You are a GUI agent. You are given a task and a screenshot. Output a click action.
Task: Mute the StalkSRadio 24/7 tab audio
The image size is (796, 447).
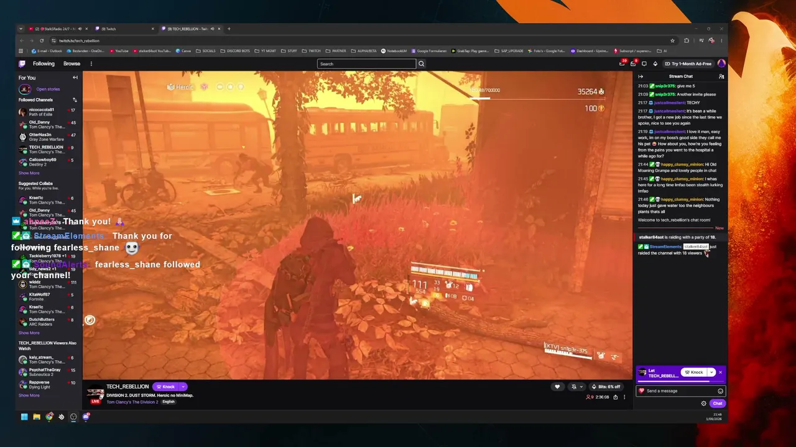(x=80, y=29)
